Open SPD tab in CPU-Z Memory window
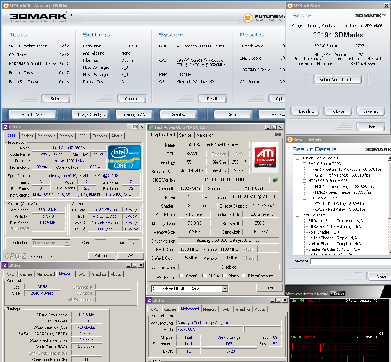The image size is (391, 362). click(x=82, y=274)
